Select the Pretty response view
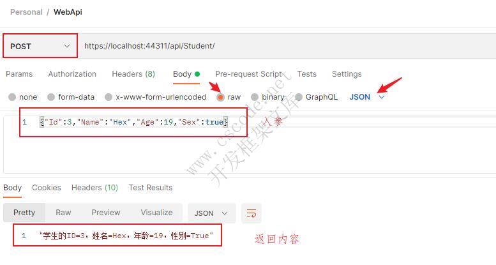The height and width of the screenshot is (265, 496). point(24,213)
